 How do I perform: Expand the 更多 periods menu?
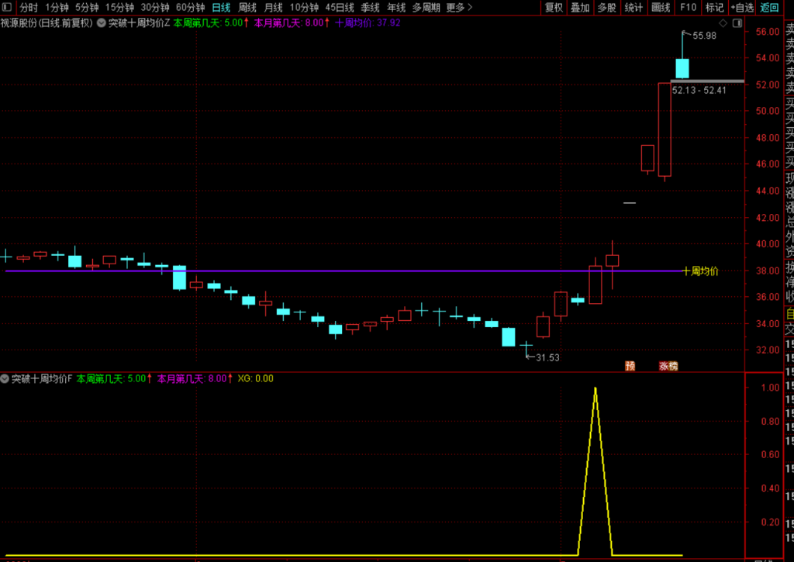coord(459,8)
